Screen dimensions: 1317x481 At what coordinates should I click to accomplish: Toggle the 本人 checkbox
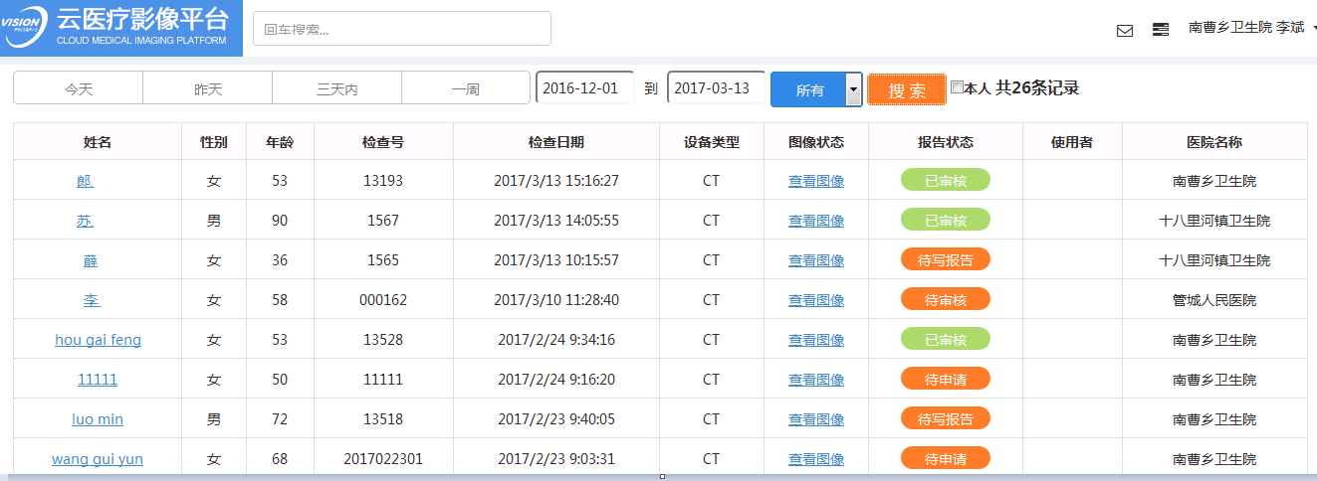click(x=957, y=87)
